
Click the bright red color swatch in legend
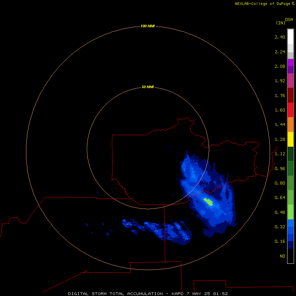(290, 110)
